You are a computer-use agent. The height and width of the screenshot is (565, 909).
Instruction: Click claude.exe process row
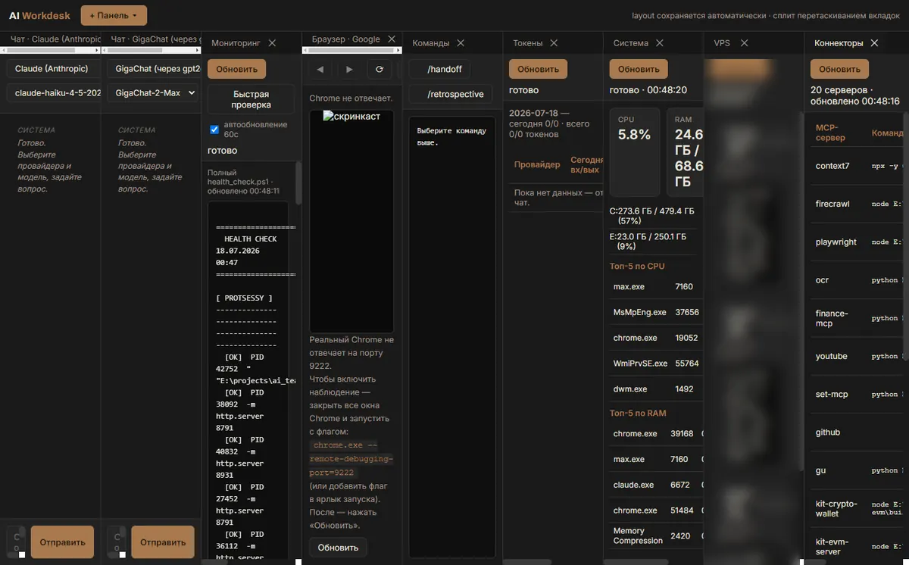[x=657, y=485]
